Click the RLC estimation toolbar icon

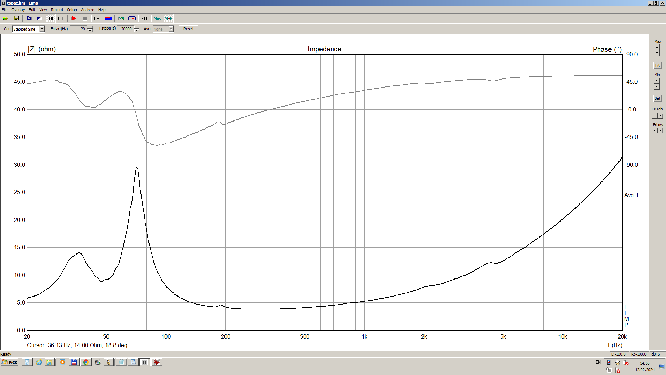[145, 18]
